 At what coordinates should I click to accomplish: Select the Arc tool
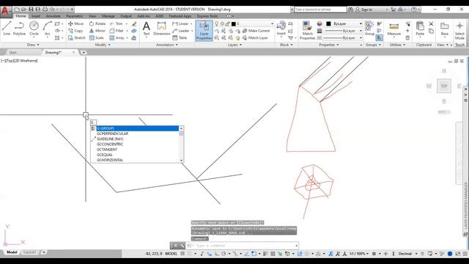[x=47, y=29]
